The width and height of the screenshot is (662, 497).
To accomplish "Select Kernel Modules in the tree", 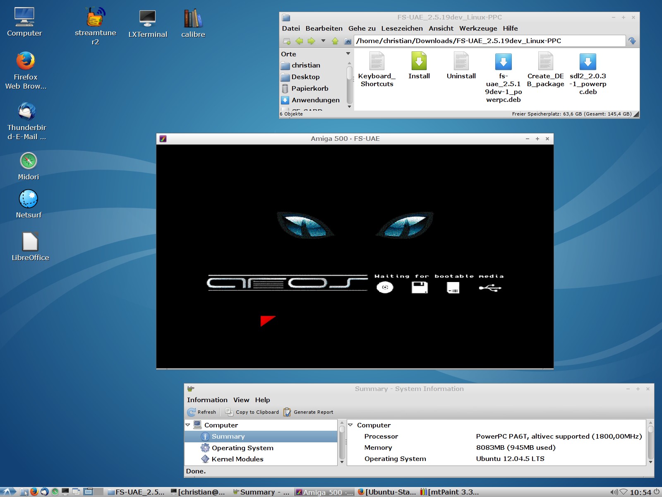I will tap(237, 459).
